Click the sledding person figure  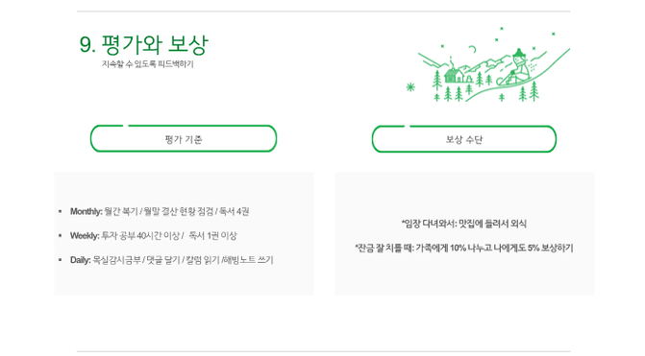[x=514, y=67]
